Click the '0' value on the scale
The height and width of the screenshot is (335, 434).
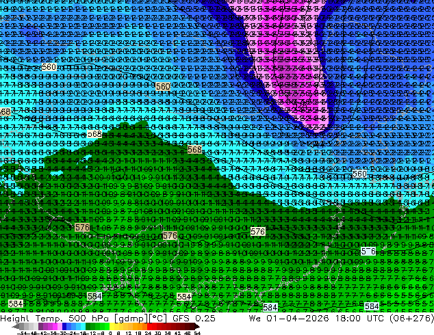(x=110, y=333)
